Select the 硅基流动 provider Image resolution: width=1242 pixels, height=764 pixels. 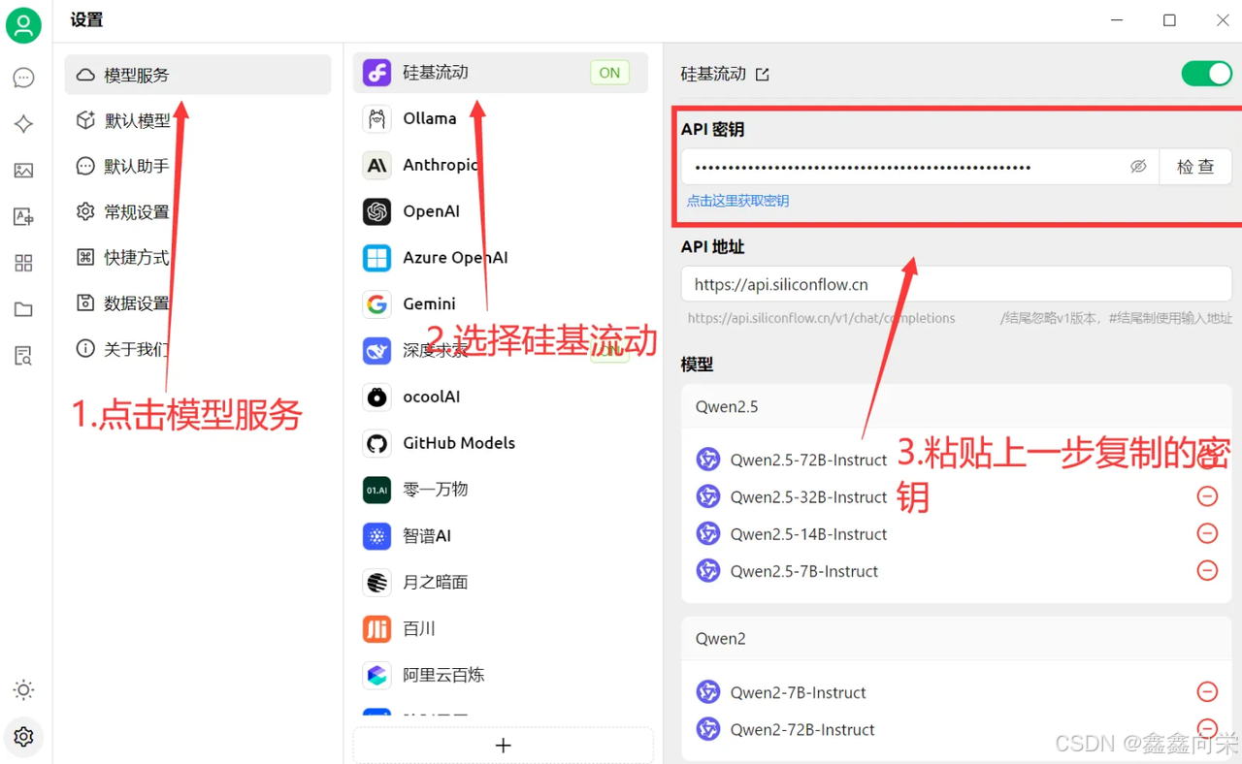pyautogui.click(x=500, y=73)
